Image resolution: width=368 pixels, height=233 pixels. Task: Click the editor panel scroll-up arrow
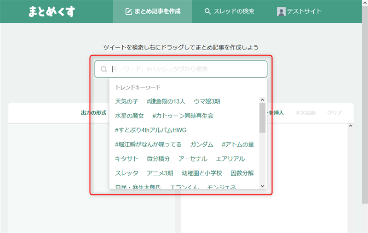click(x=351, y=126)
